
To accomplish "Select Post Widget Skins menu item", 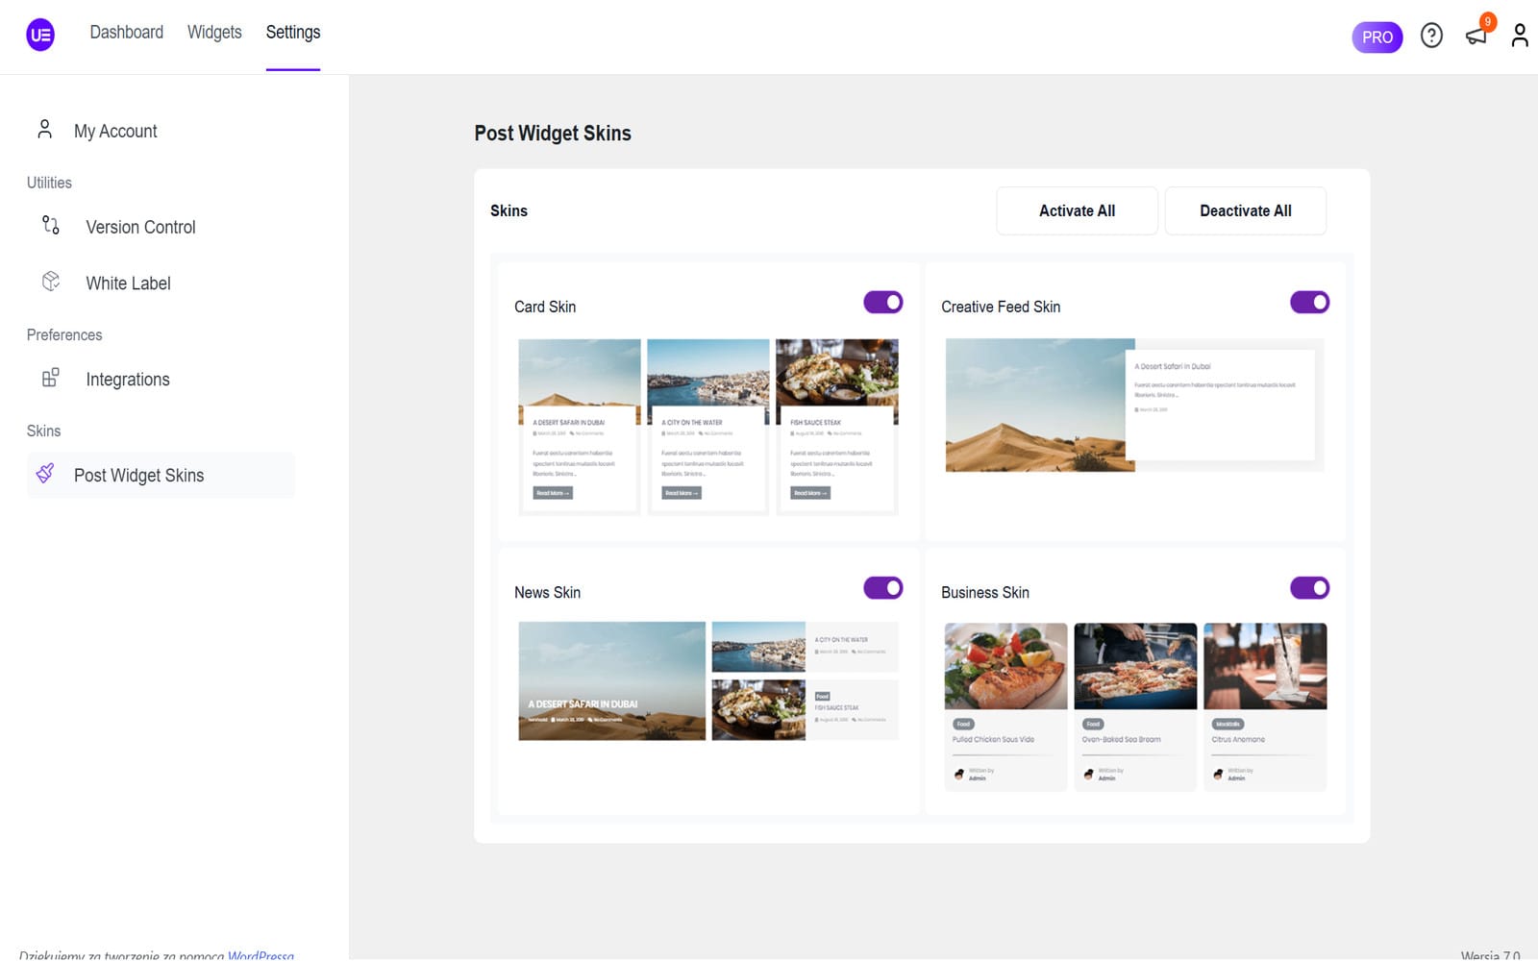I will 161,475.
